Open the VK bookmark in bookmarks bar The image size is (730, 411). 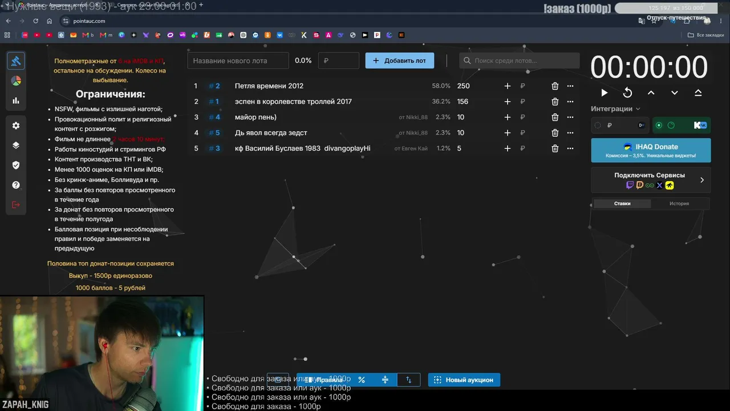point(279,35)
